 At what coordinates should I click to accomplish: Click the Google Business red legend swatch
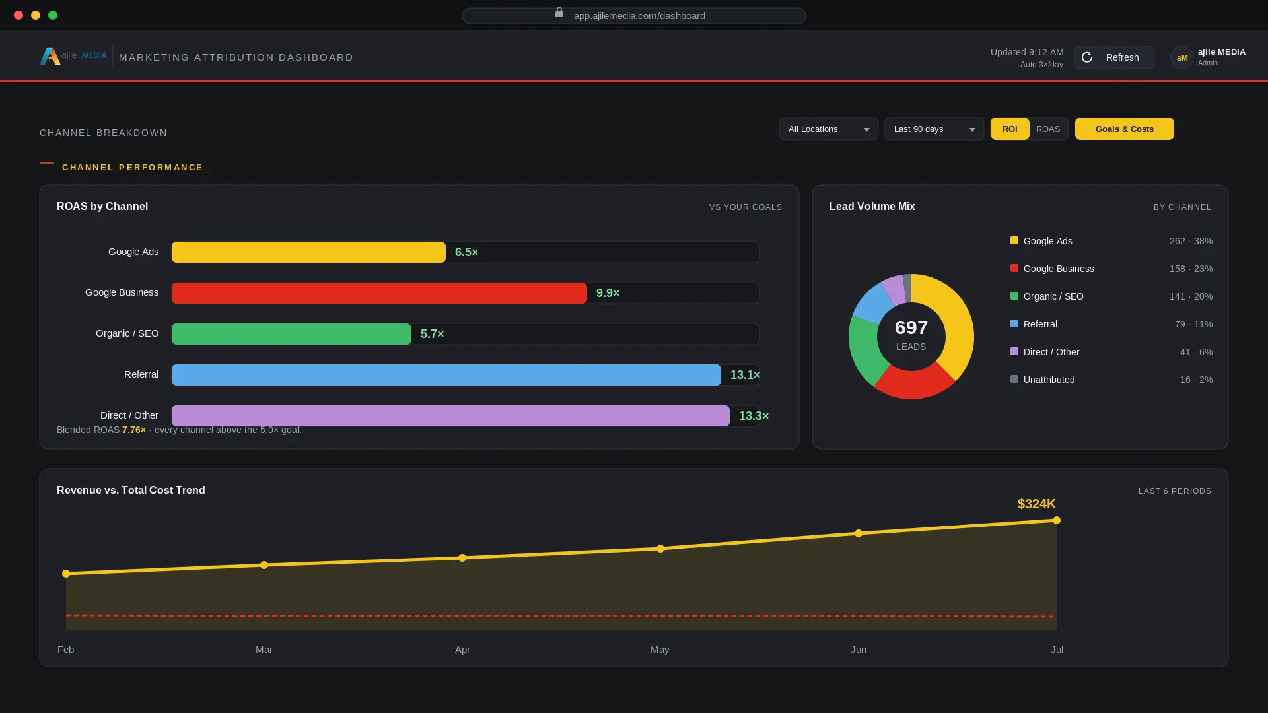point(1014,268)
